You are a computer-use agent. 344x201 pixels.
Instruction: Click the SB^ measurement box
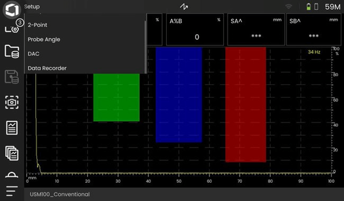pos(313,30)
